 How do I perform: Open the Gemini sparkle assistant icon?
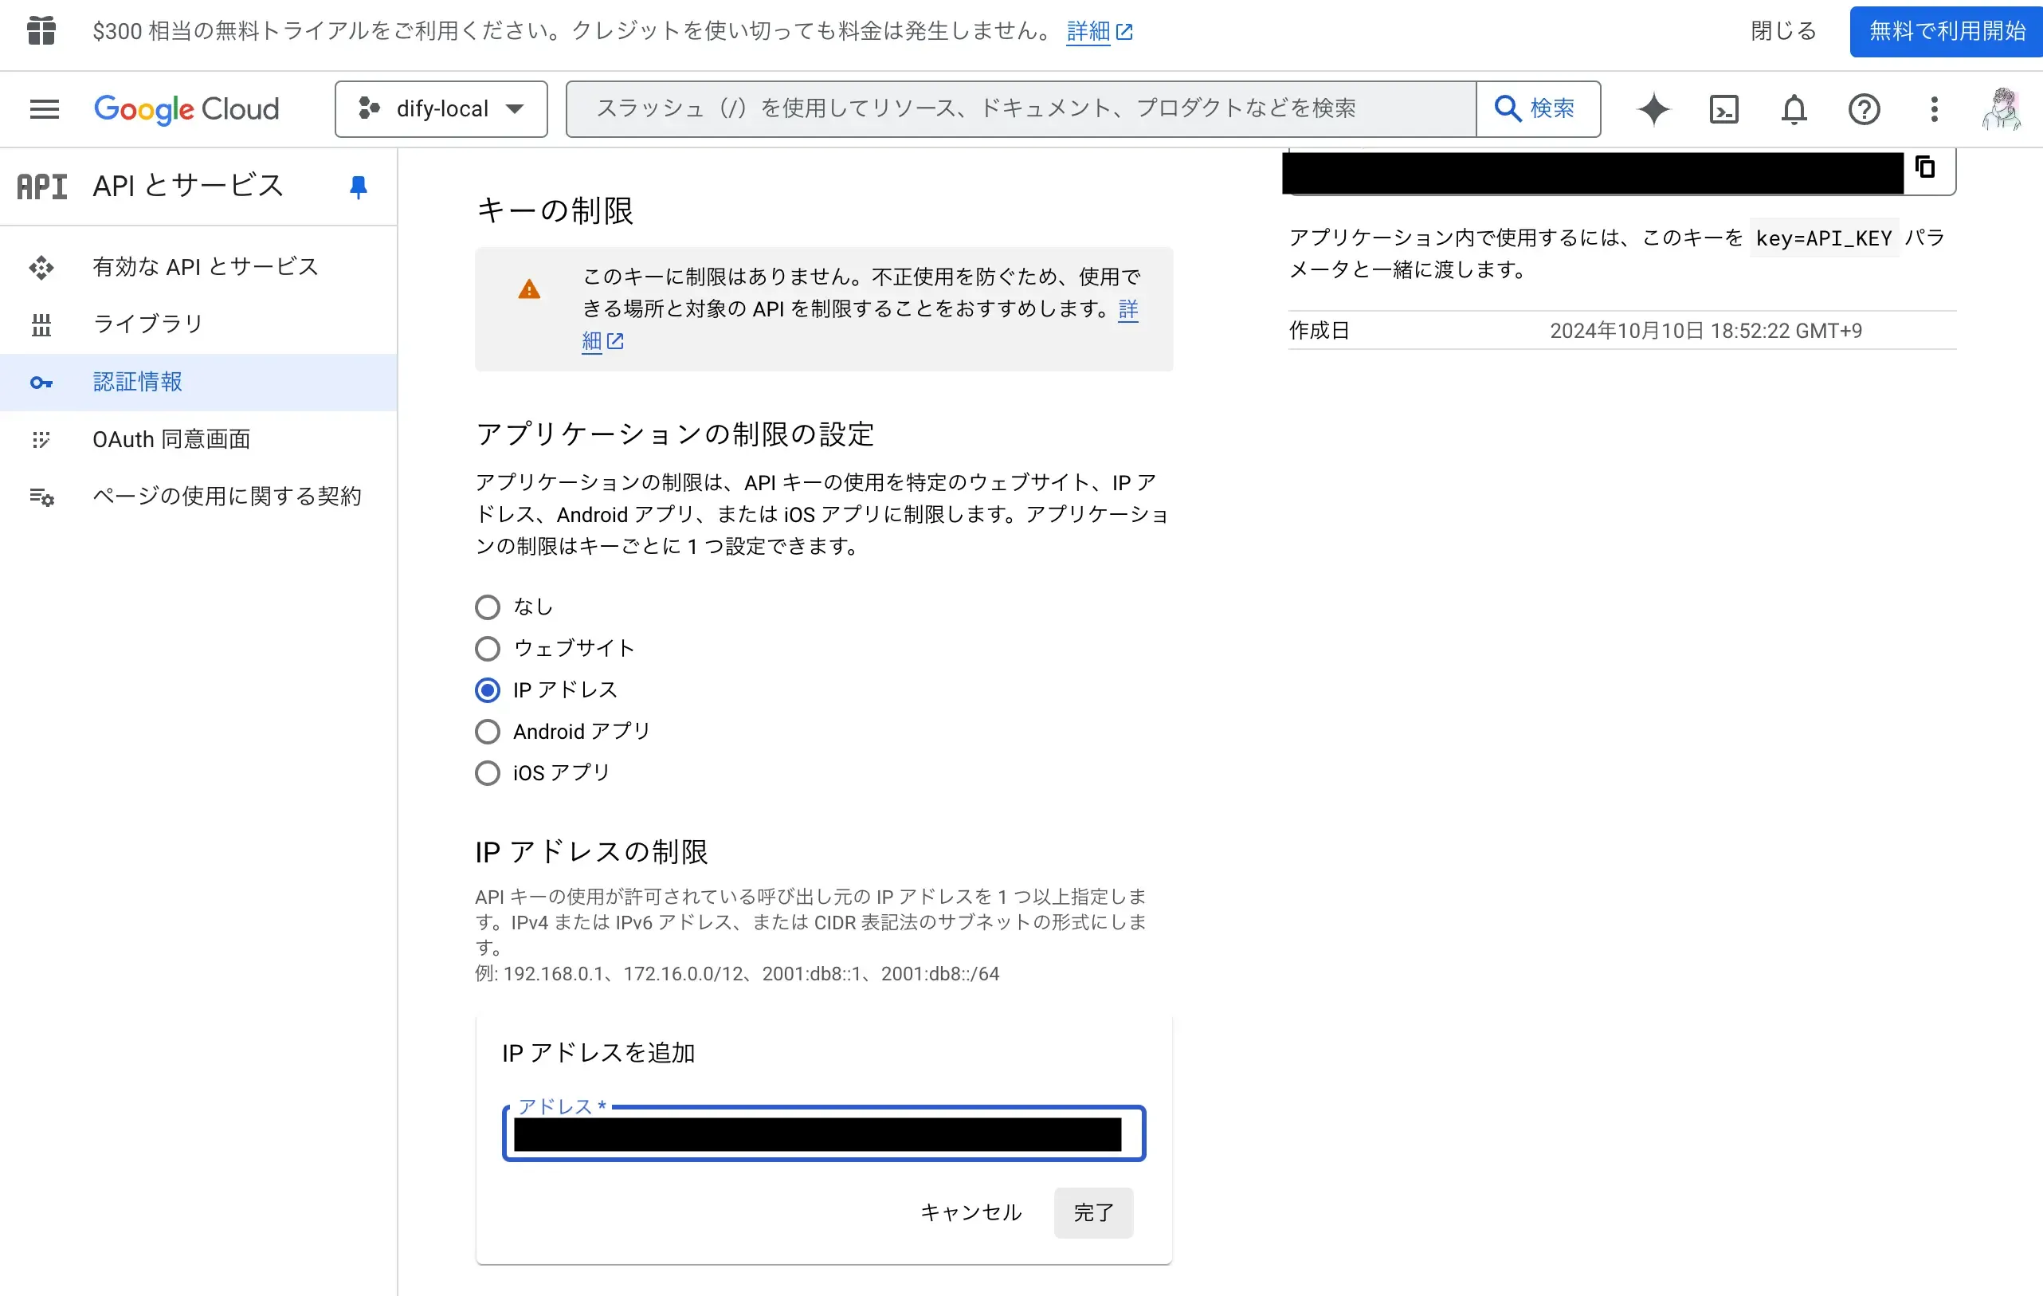click(1653, 109)
